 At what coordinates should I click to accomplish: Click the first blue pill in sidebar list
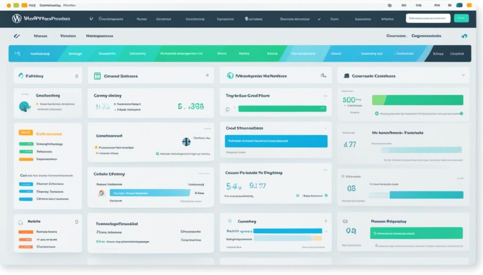26,184
